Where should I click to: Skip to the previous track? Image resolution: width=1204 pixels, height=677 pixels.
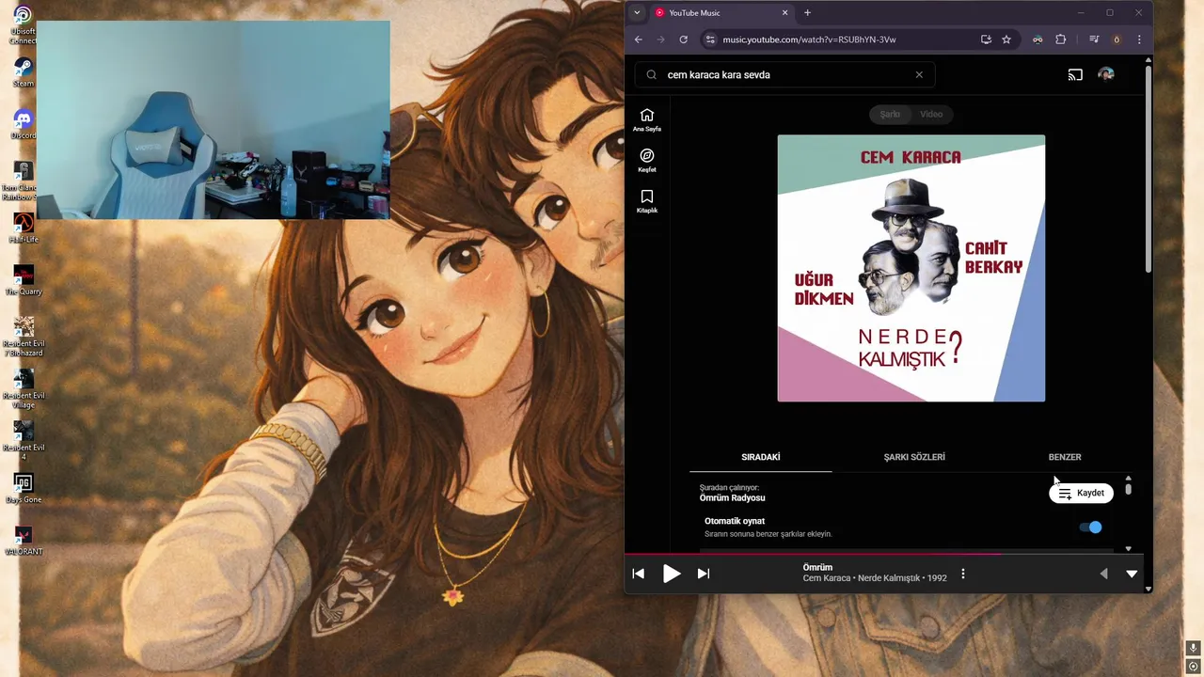pos(639,574)
